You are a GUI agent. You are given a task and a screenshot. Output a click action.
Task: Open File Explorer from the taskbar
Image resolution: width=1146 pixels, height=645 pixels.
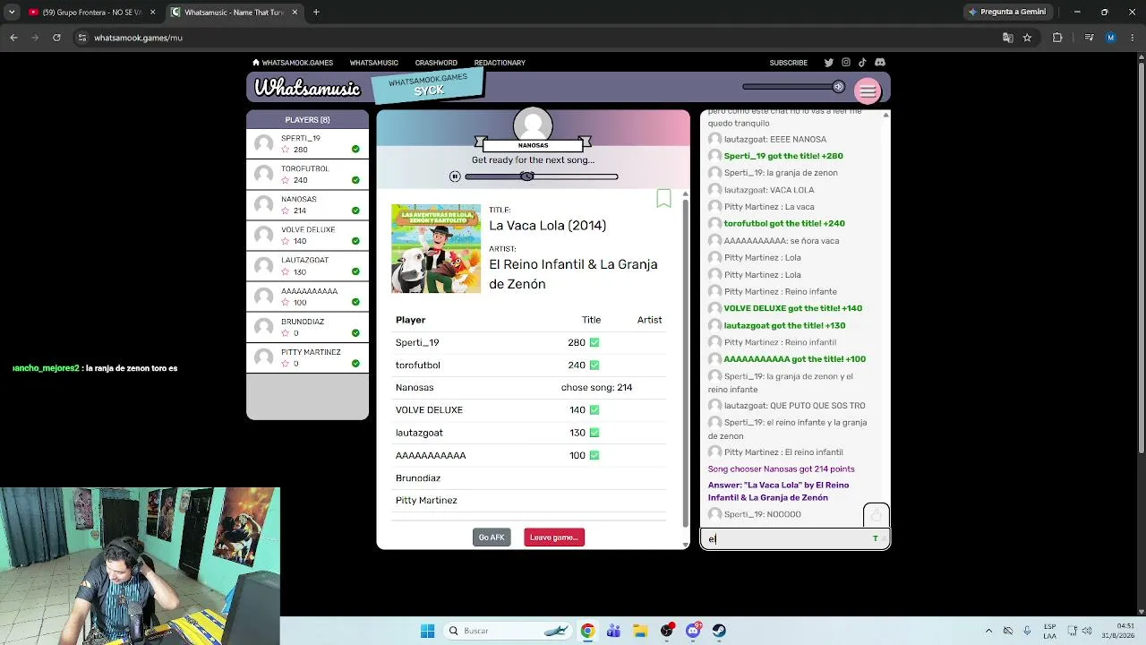(x=640, y=631)
